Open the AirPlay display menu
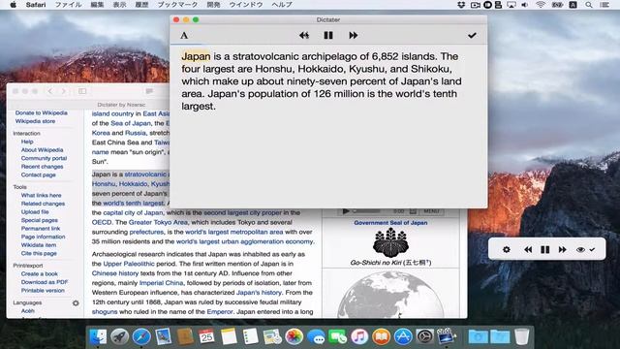 coord(511,5)
